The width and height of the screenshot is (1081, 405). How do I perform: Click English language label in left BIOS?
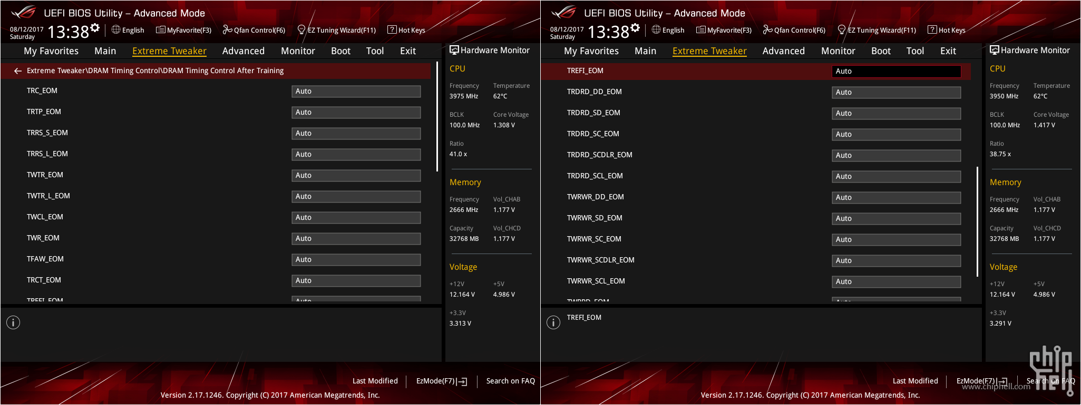133,31
